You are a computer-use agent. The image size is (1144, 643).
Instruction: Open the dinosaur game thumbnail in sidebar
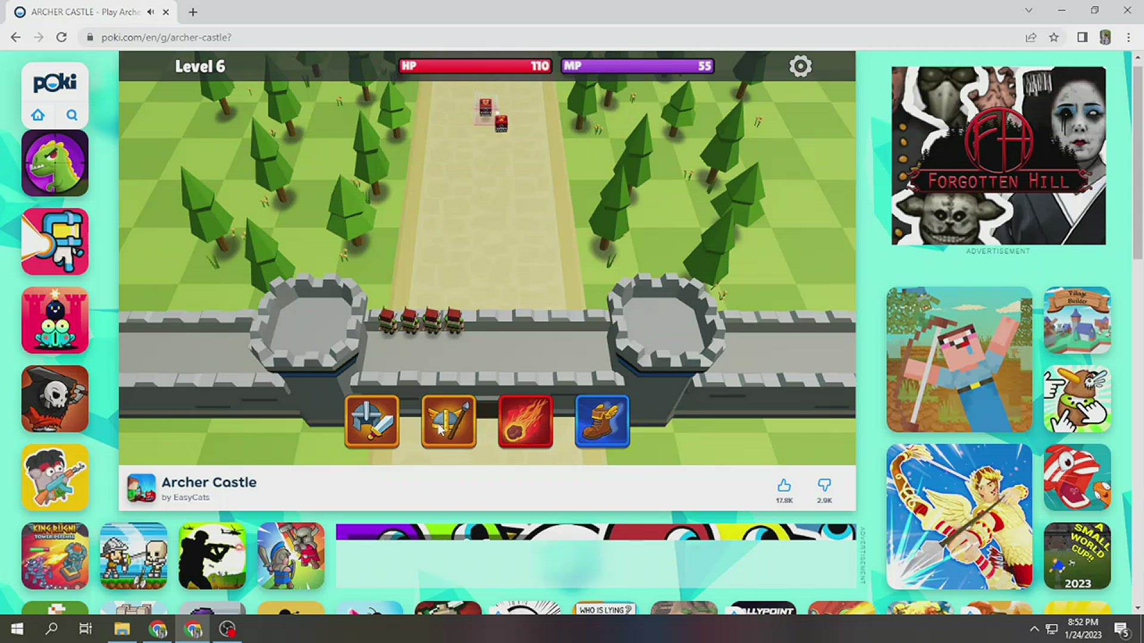coord(55,163)
